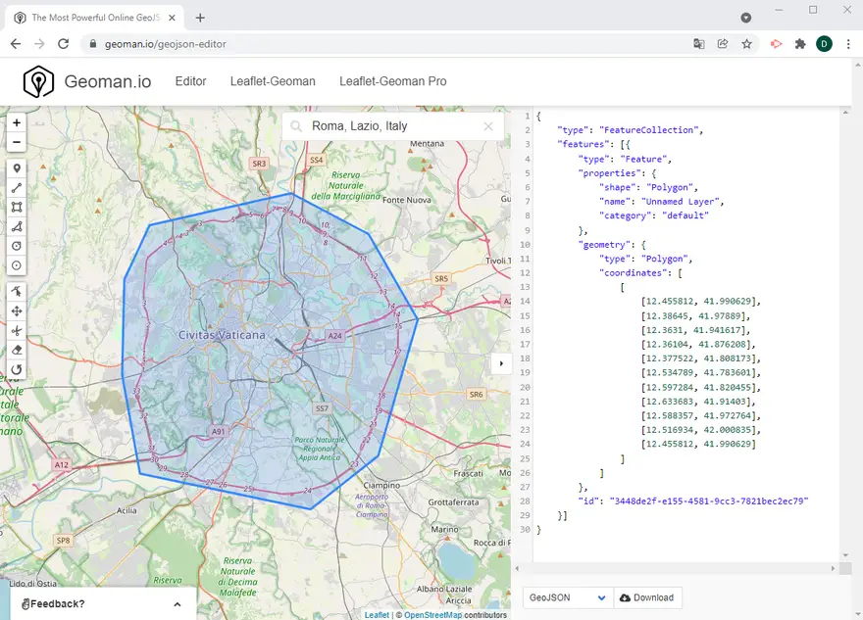Viewport: 863px width, 620px height.
Task: Click the code editor scroll-right arrow
Action: click(x=833, y=568)
